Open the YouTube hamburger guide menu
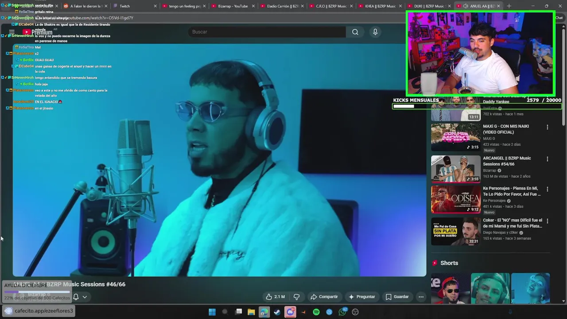Viewport: 567px width, 319px height. click(12, 32)
